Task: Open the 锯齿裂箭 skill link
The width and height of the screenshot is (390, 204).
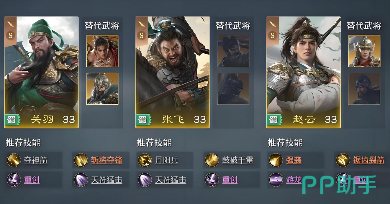Action: click(x=369, y=160)
